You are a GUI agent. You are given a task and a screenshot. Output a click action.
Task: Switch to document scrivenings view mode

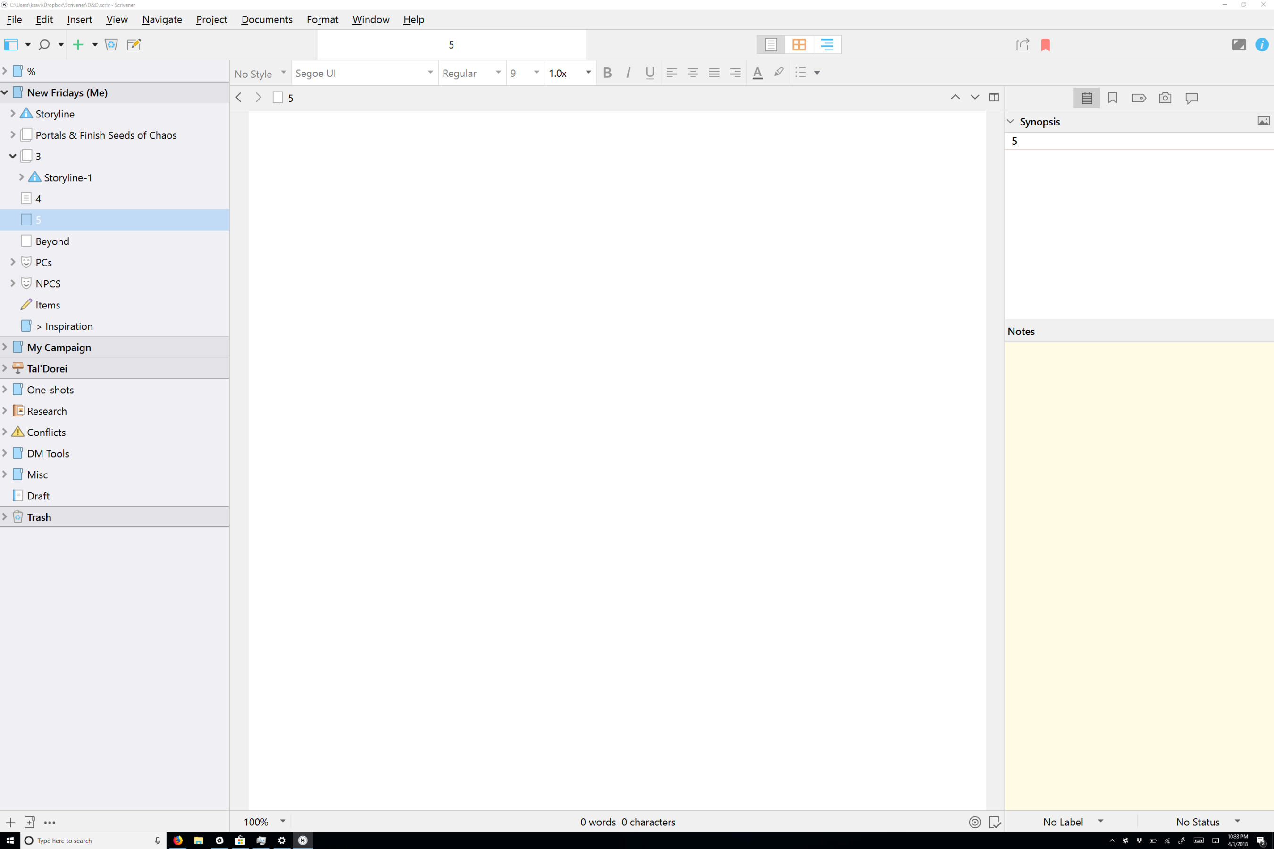click(771, 44)
